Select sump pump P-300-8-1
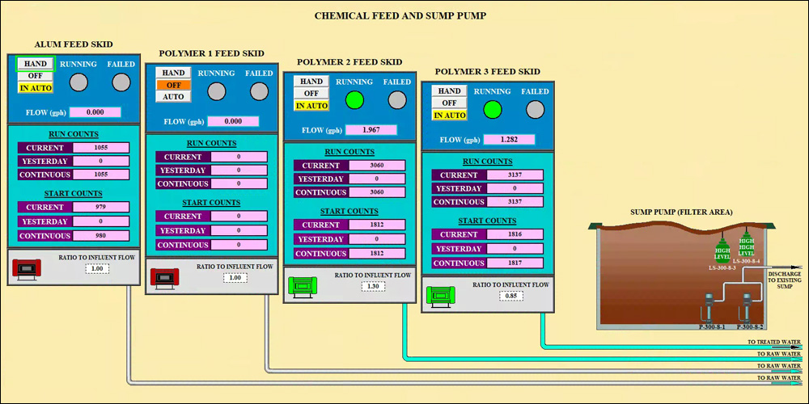The image size is (809, 404). pos(709,309)
